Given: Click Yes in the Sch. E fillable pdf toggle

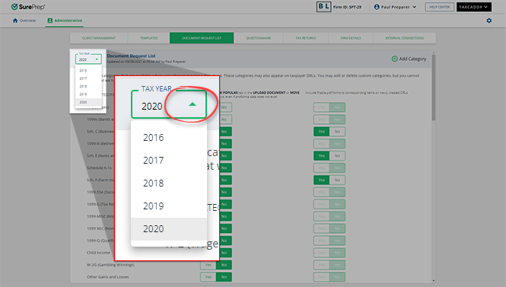Looking at the screenshot, I should click(x=321, y=155).
